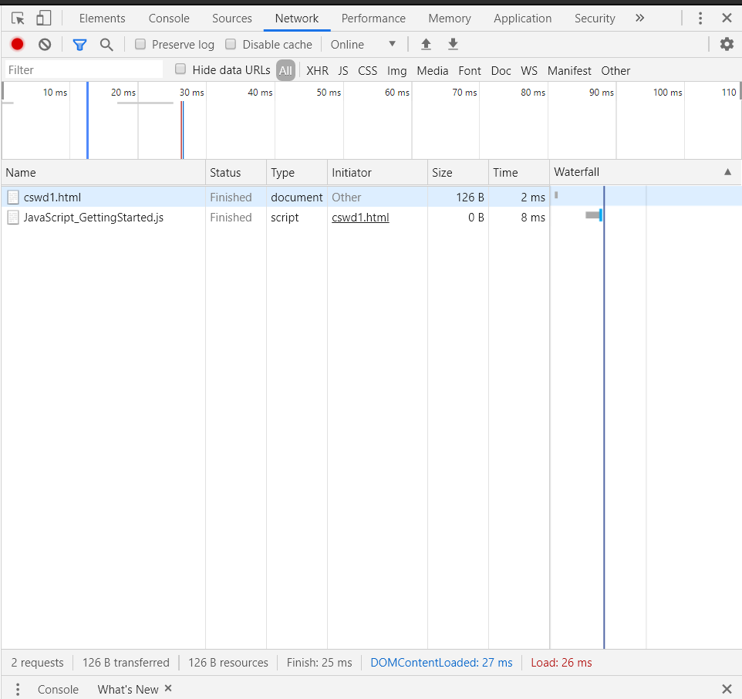Screen dimensions: 742x699
Task: Open the Online throttling dropdown
Action: (x=363, y=44)
